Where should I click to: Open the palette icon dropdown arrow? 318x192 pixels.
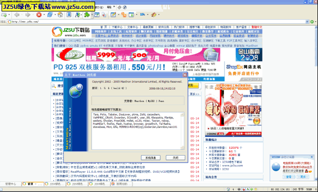(158, 15)
